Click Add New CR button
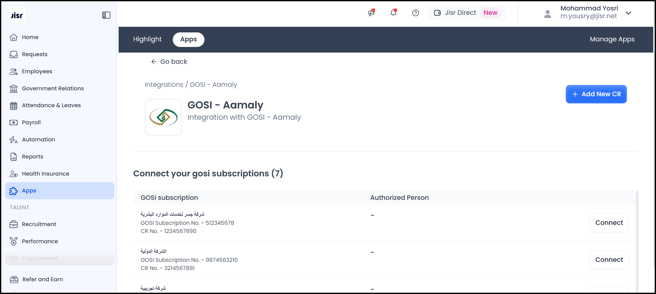The height and width of the screenshot is (294, 656). [596, 94]
